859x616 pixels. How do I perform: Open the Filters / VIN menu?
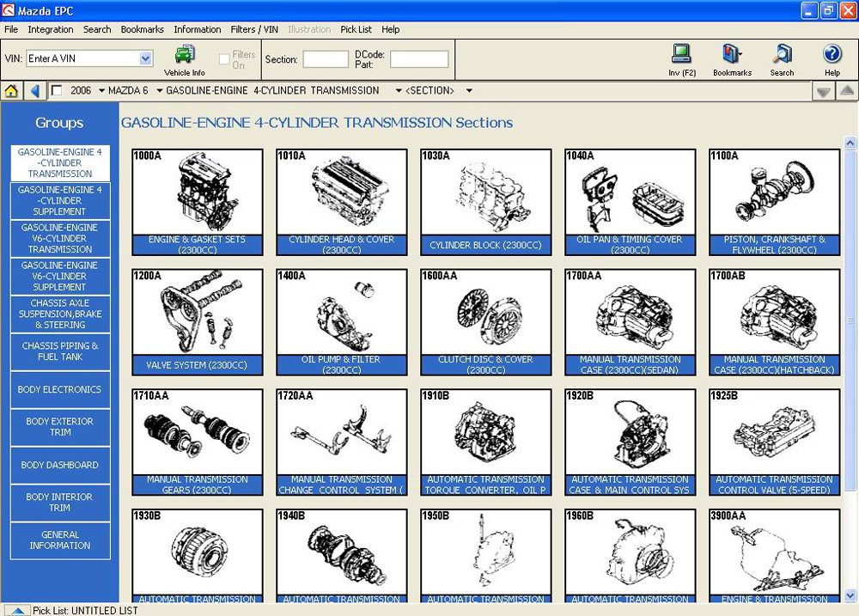tap(254, 29)
